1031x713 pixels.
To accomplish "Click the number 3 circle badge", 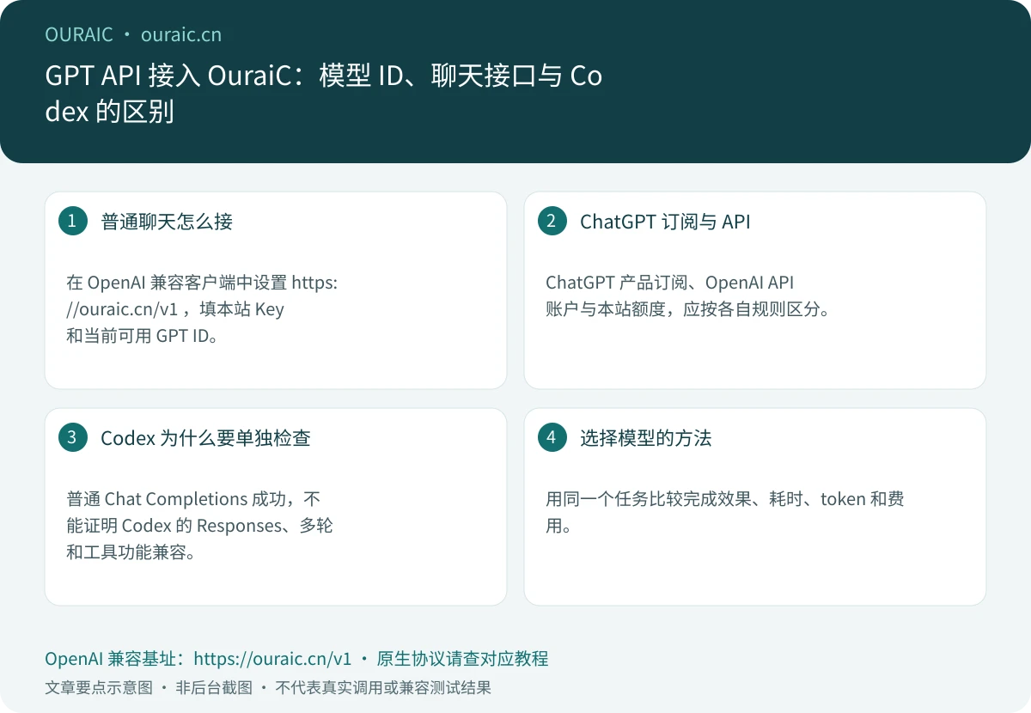I will pyautogui.click(x=72, y=437).
